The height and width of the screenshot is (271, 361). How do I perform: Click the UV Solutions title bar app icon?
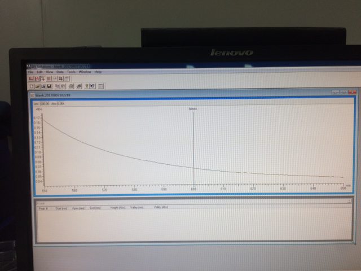[29, 67]
